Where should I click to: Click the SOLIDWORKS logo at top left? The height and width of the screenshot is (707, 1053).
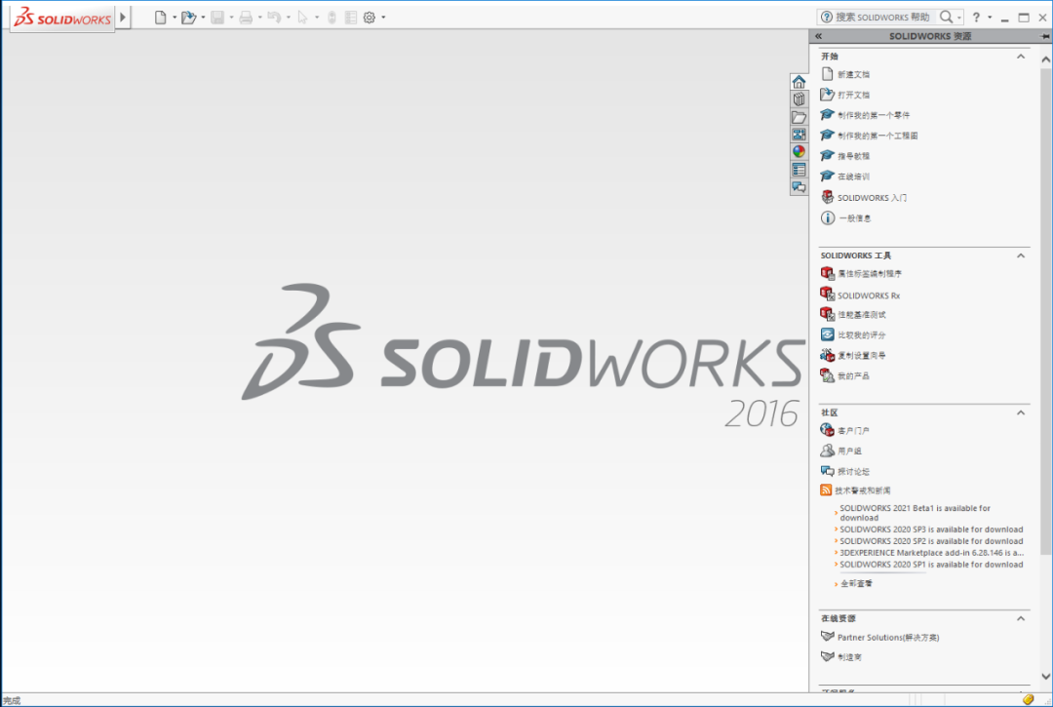pyautogui.click(x=62, y=18)
